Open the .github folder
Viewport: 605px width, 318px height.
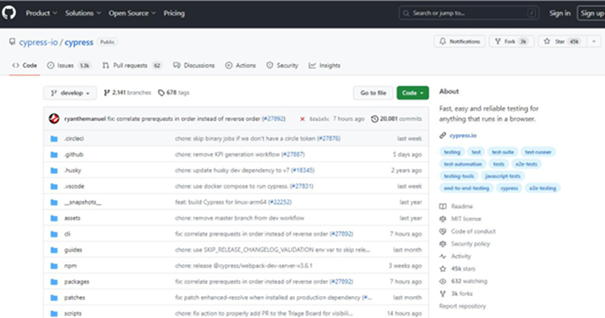point(74,154)
